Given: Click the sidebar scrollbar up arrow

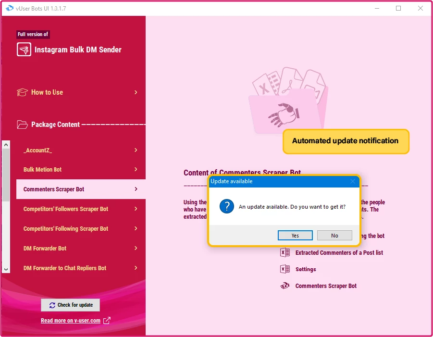Looking at the screenshot, I should [x=6, y=145].
